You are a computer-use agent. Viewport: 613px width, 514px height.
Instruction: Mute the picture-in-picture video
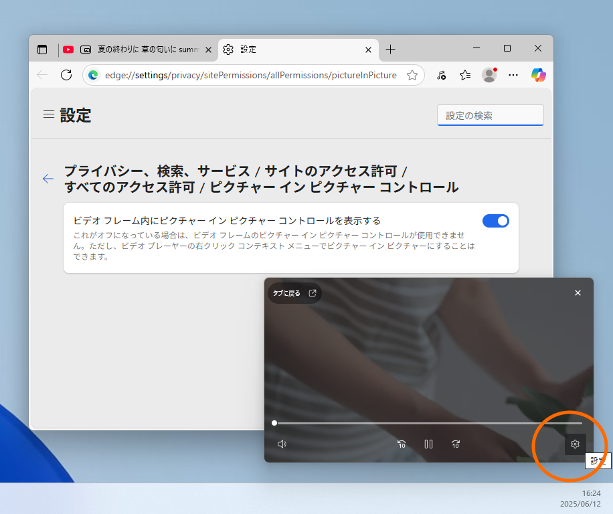point(282,444)
